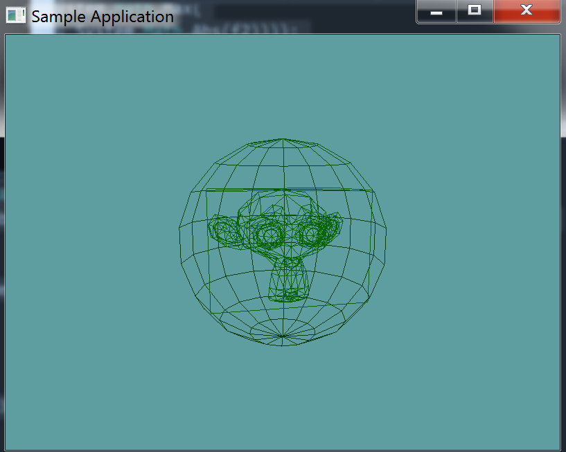Minimize the Sample Application window

point(436,11)
